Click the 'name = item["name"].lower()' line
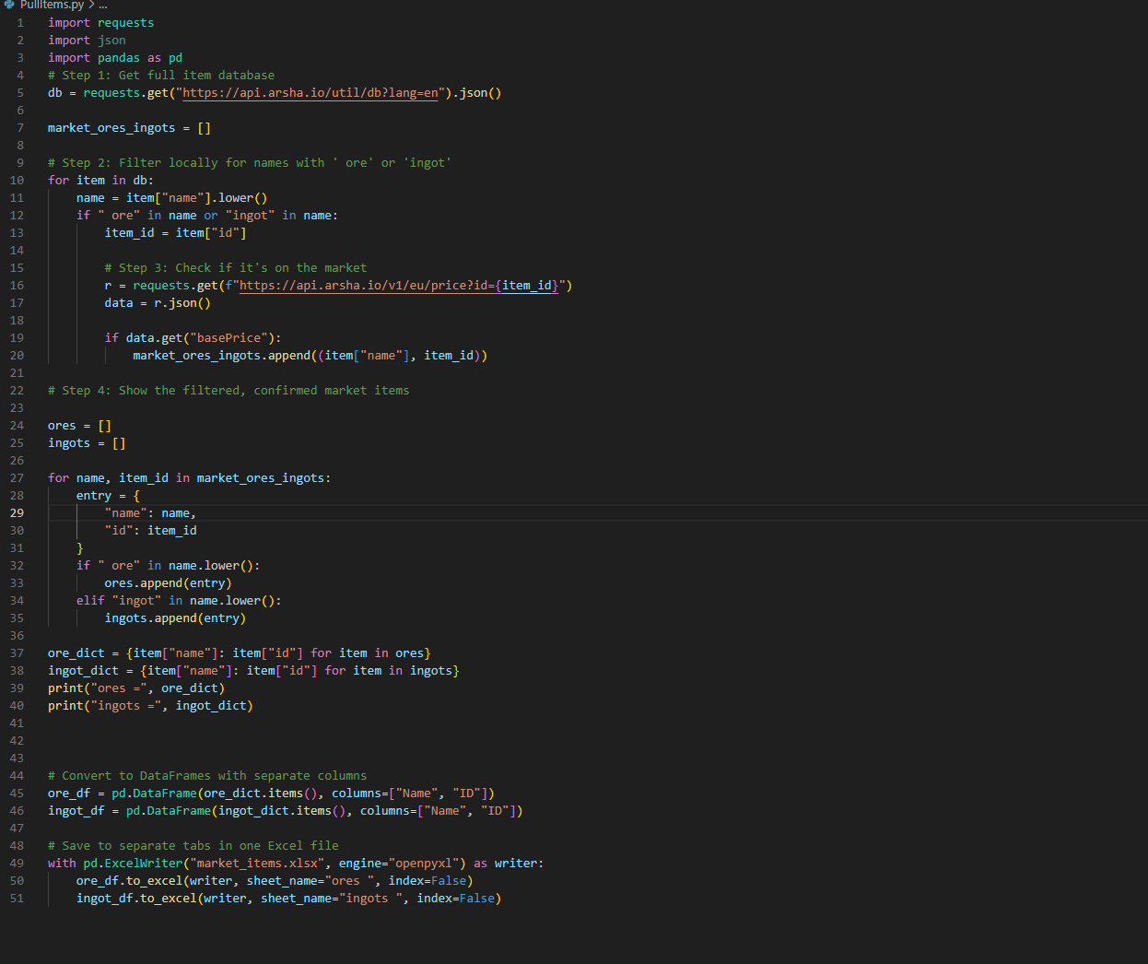Screen dimensions: 1148x964 tap(172, 198)
